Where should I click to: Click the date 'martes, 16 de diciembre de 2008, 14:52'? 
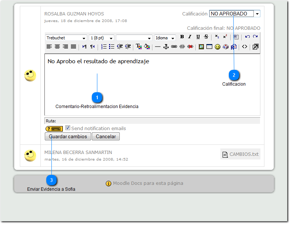86,159
